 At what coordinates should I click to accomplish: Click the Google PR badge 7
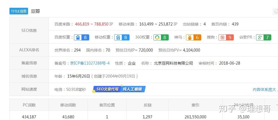click(x=264, y=37)
